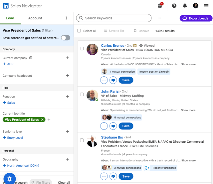The image size is (213, 184).
Task: Expand the Geography filter
Action: pyautogui.click(x=68, y=159)
